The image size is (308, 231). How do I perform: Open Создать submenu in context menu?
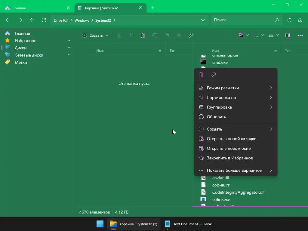pyautogui.click(x=236, y=129)
